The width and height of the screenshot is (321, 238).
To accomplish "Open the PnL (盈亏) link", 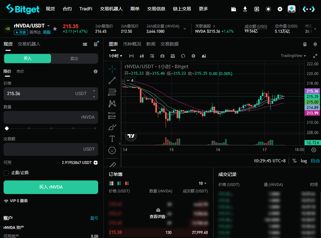I will click(x=94, y=218).
